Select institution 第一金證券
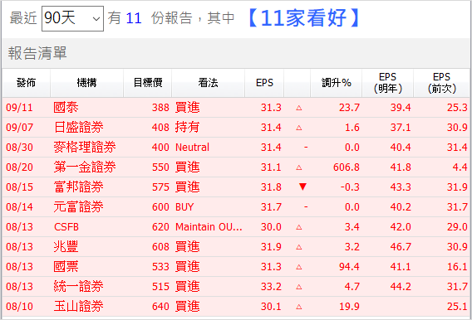This screenshot has height=320, width=472. point(85,167)
